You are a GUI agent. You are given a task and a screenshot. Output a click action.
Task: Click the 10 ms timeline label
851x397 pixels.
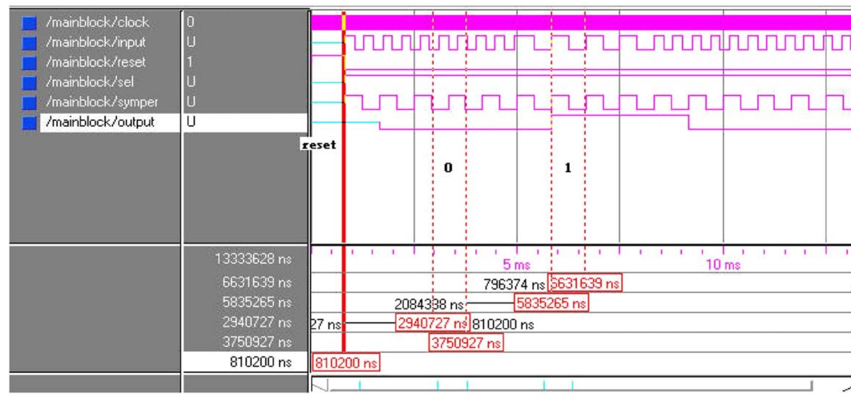point(723,265)
